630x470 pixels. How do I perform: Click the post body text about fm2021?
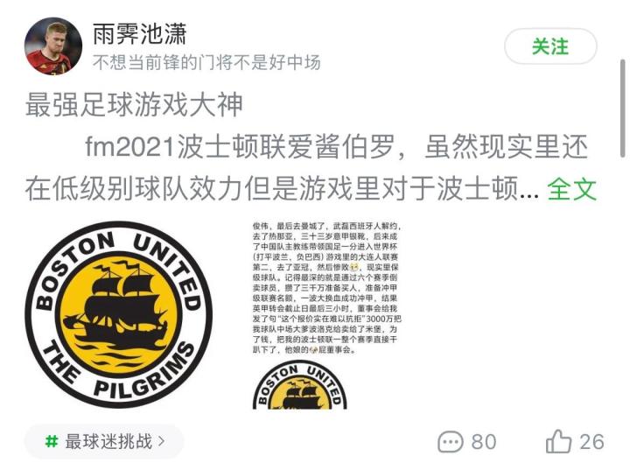(x=310, y=168)
